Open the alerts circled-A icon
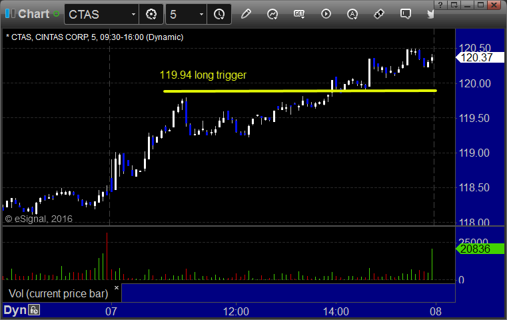The height and width of the screenshot is (320, 507). (x=352, y=14)
